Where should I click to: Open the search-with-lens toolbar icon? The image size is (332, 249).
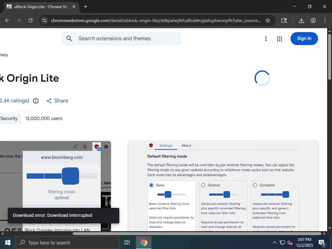pos(284,20)
